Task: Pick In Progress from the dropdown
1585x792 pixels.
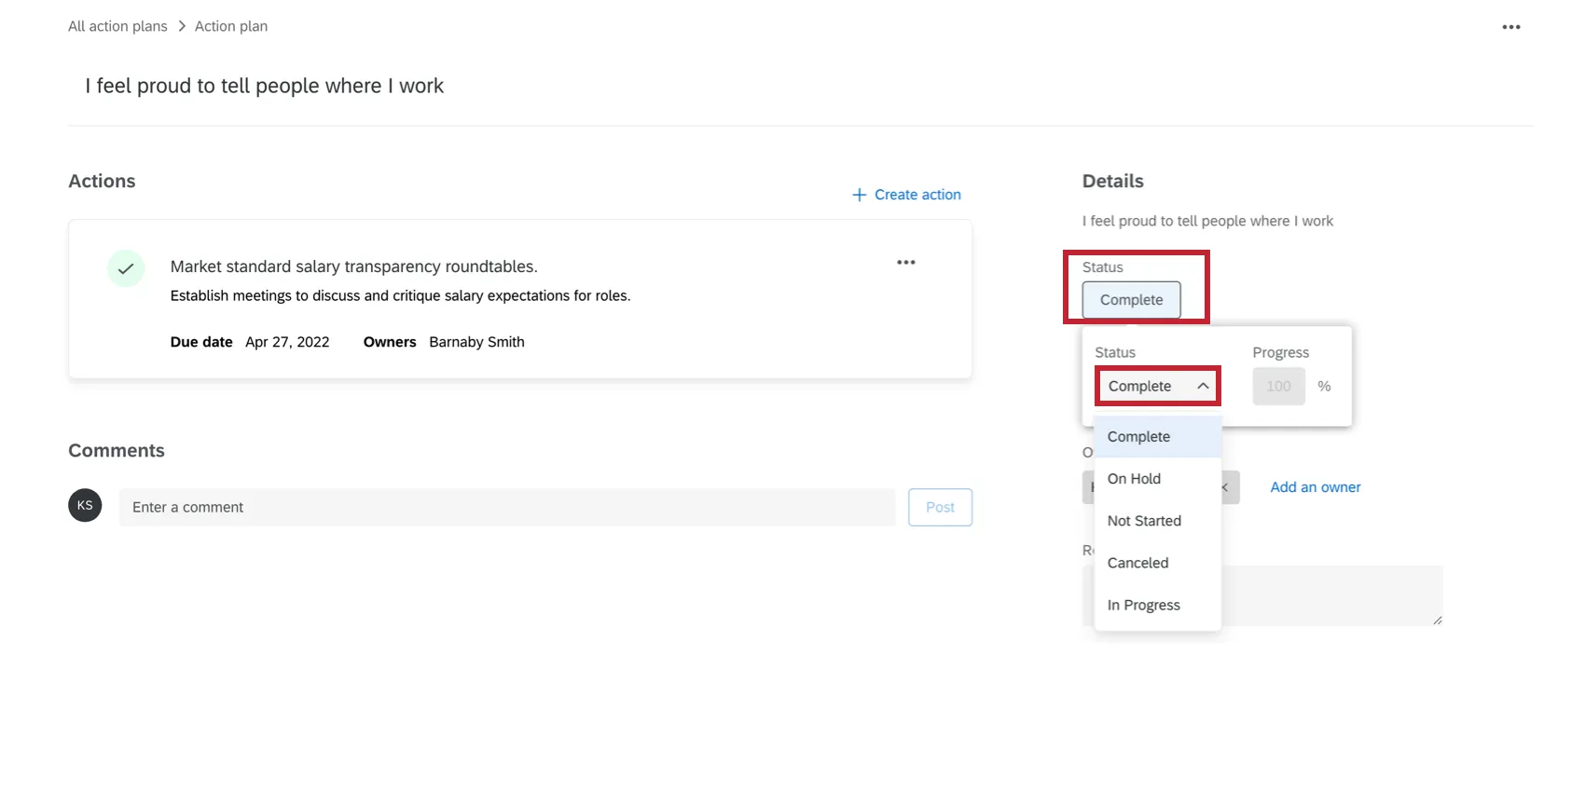Action: 1143,605
